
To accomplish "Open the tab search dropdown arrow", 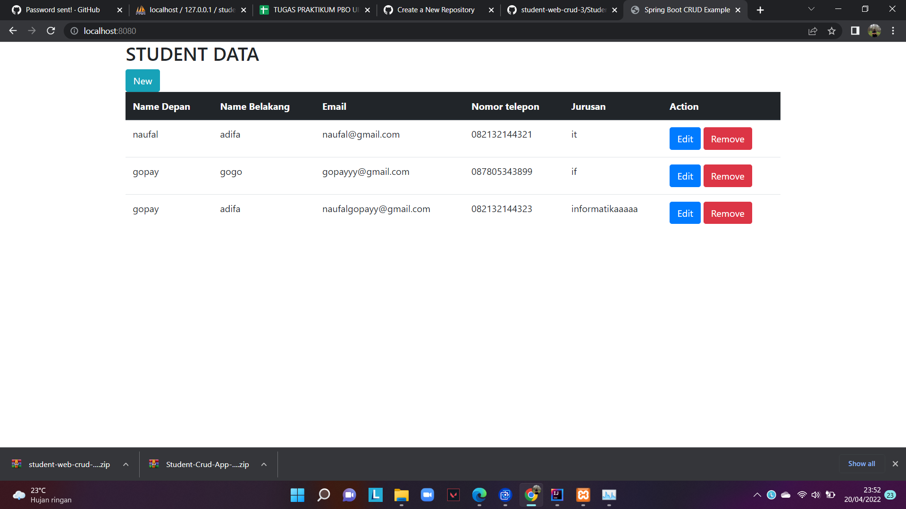I will [811, 9].
